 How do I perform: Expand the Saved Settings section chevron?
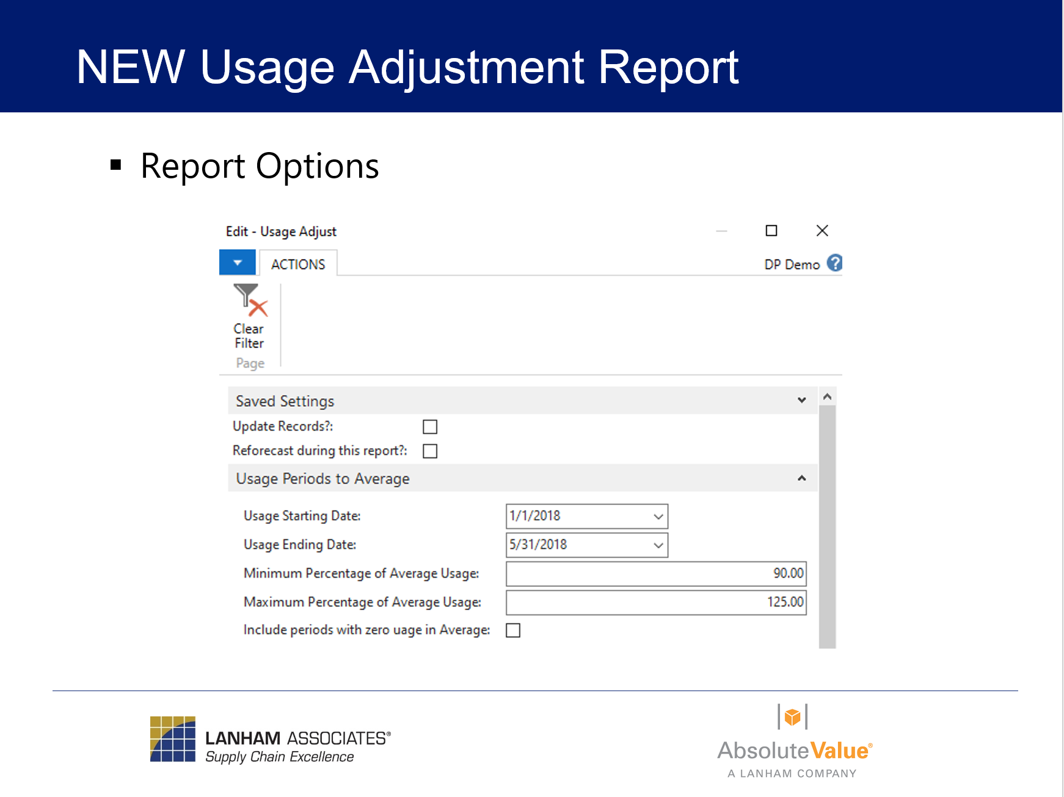tap(801, 401)
